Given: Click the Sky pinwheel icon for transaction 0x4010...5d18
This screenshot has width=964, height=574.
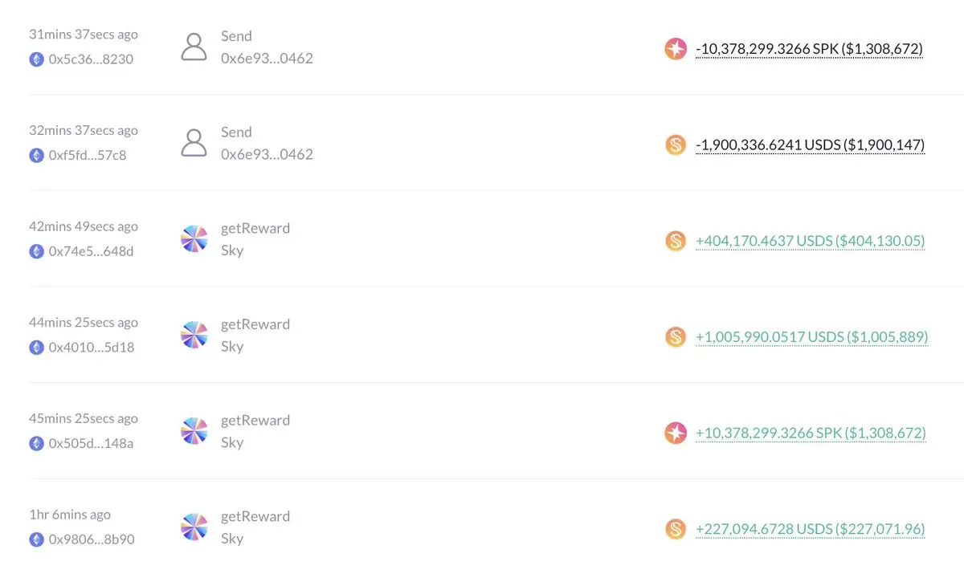Looking at the screenshot, I should click(194, 336).
